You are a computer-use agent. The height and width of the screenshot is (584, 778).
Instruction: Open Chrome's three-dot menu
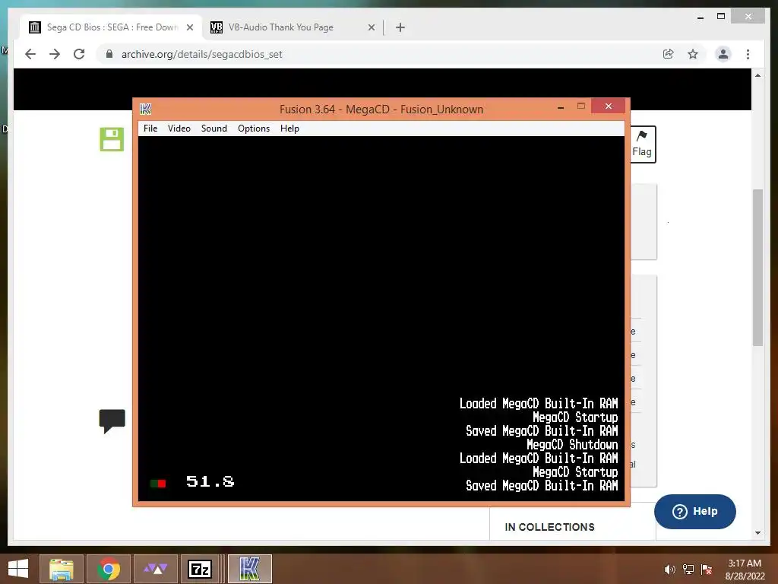(748, 54)
